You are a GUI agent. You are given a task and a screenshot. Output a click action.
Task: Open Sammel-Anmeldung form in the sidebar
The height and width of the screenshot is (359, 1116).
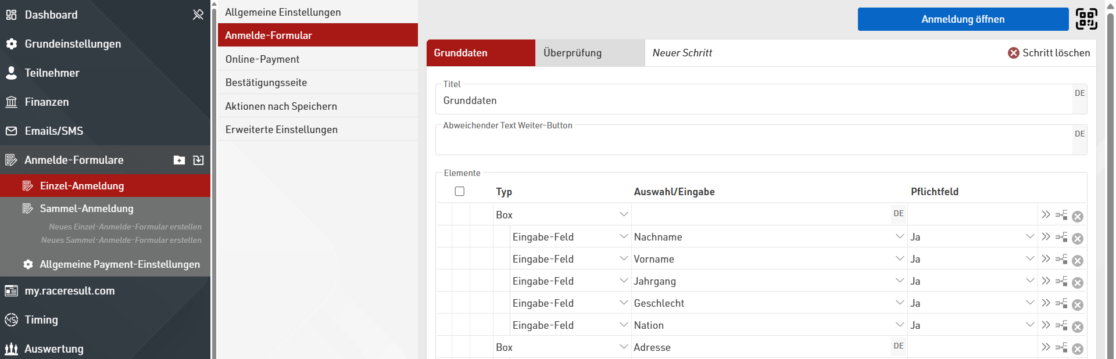click(x=87, y=209)
